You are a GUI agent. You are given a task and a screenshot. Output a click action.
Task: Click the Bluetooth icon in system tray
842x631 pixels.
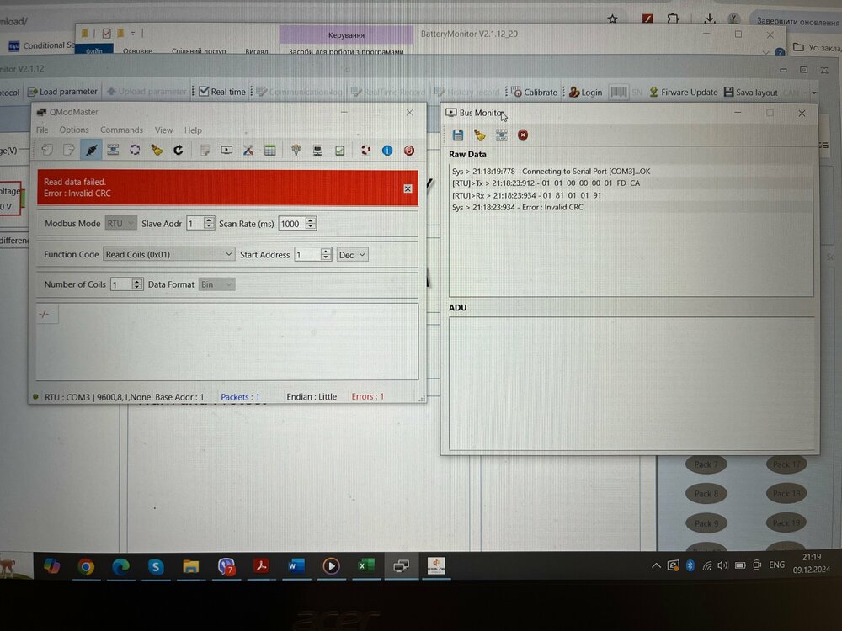click(690, 565)
